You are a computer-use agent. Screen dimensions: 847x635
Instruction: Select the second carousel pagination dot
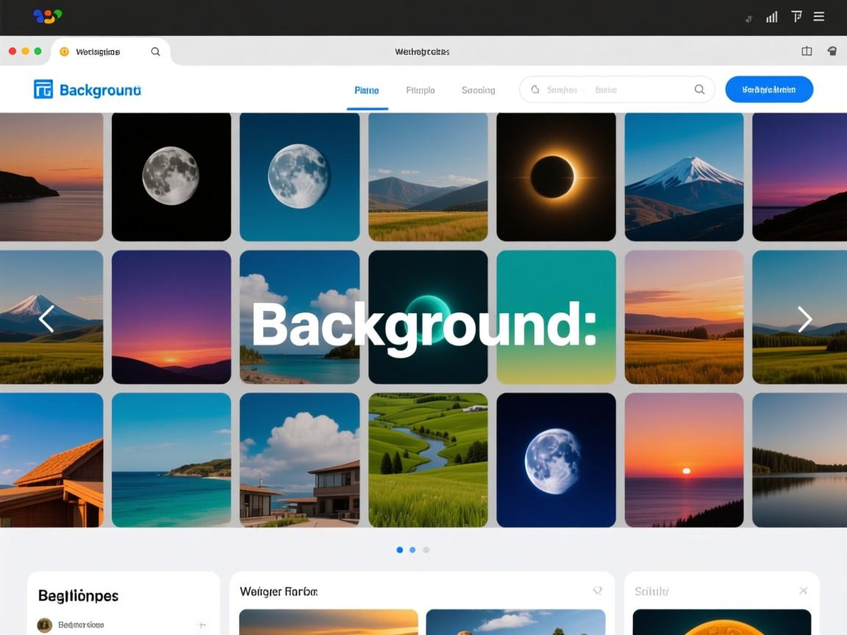click(412, 550)
